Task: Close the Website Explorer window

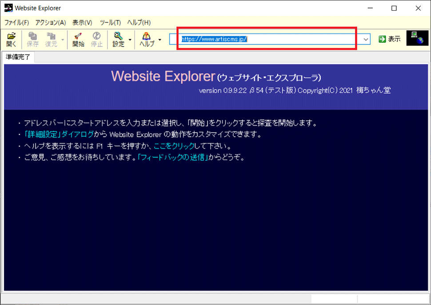Action: pyautogui.click(x=418, y=8)
